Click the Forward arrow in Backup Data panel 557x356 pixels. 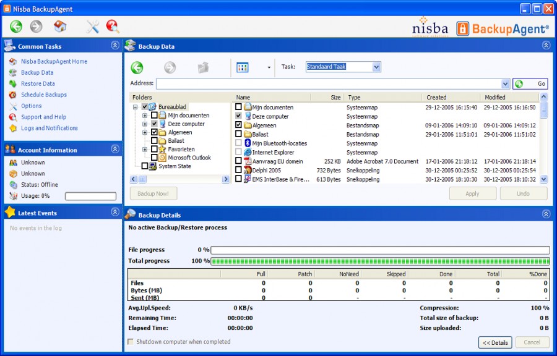170,67
